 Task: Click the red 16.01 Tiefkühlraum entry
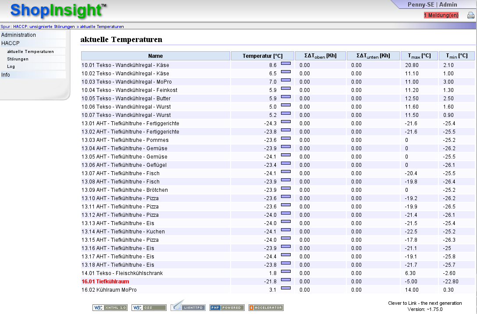click(105, 282)
